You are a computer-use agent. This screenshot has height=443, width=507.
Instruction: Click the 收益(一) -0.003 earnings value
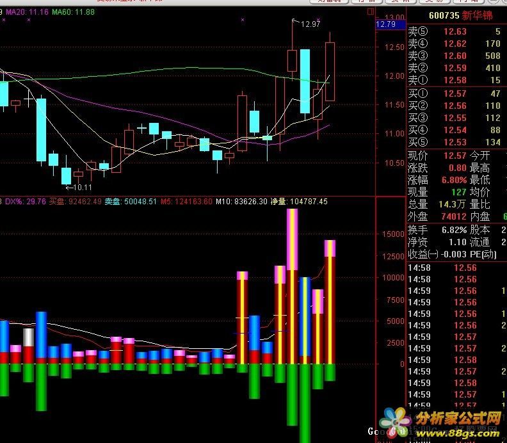tap(454, 255)
